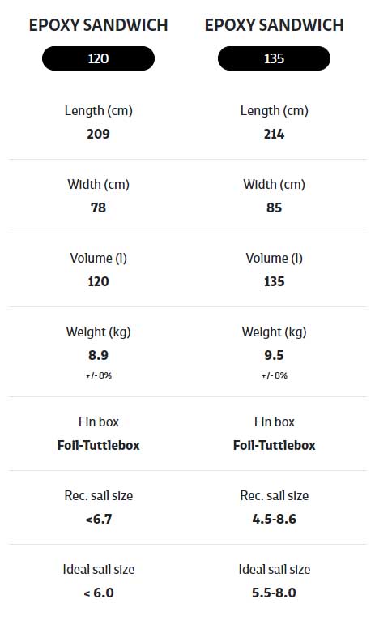The image size is (375, 625).
Task: Click the Foil-Tuttlebox text in the 120 column
Action: [98, 445]
